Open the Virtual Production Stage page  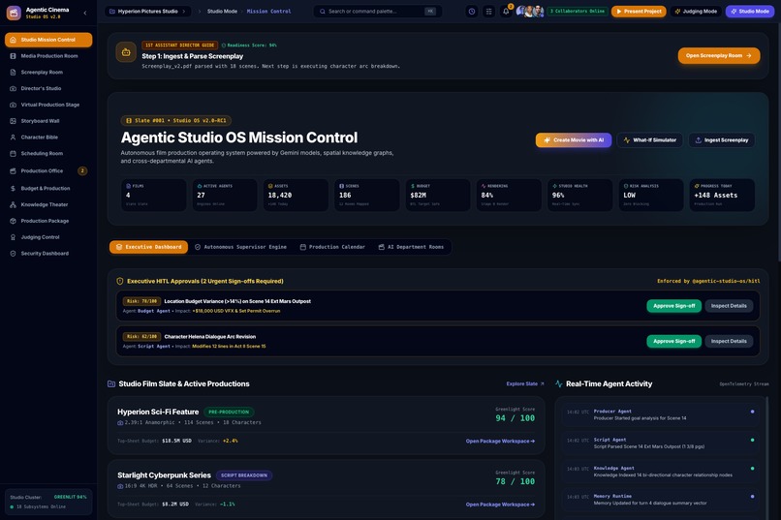[x=48, y=105]
